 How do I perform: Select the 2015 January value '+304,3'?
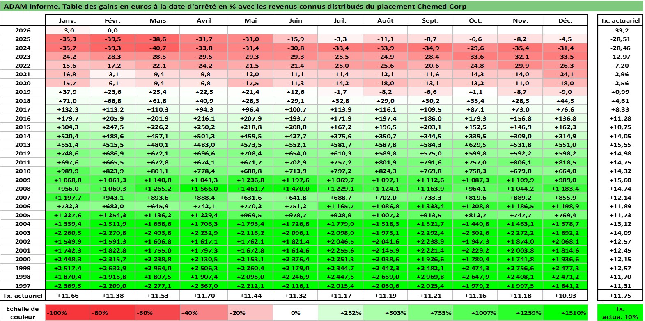[x=67, y=127]
